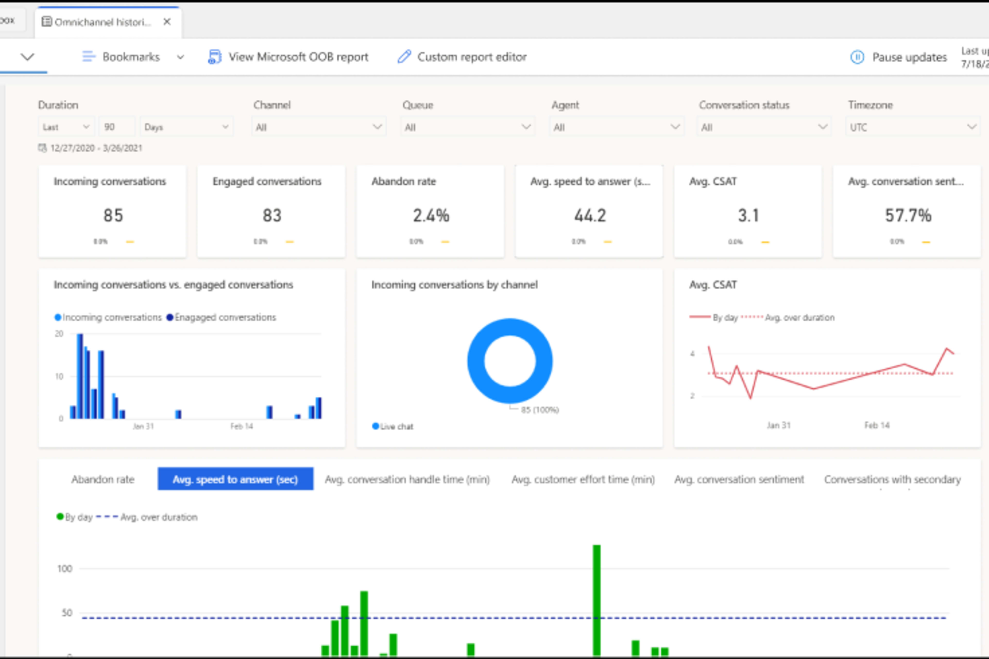
Task: Click the Live chat legend dot
Action: (x=376, y=426)
